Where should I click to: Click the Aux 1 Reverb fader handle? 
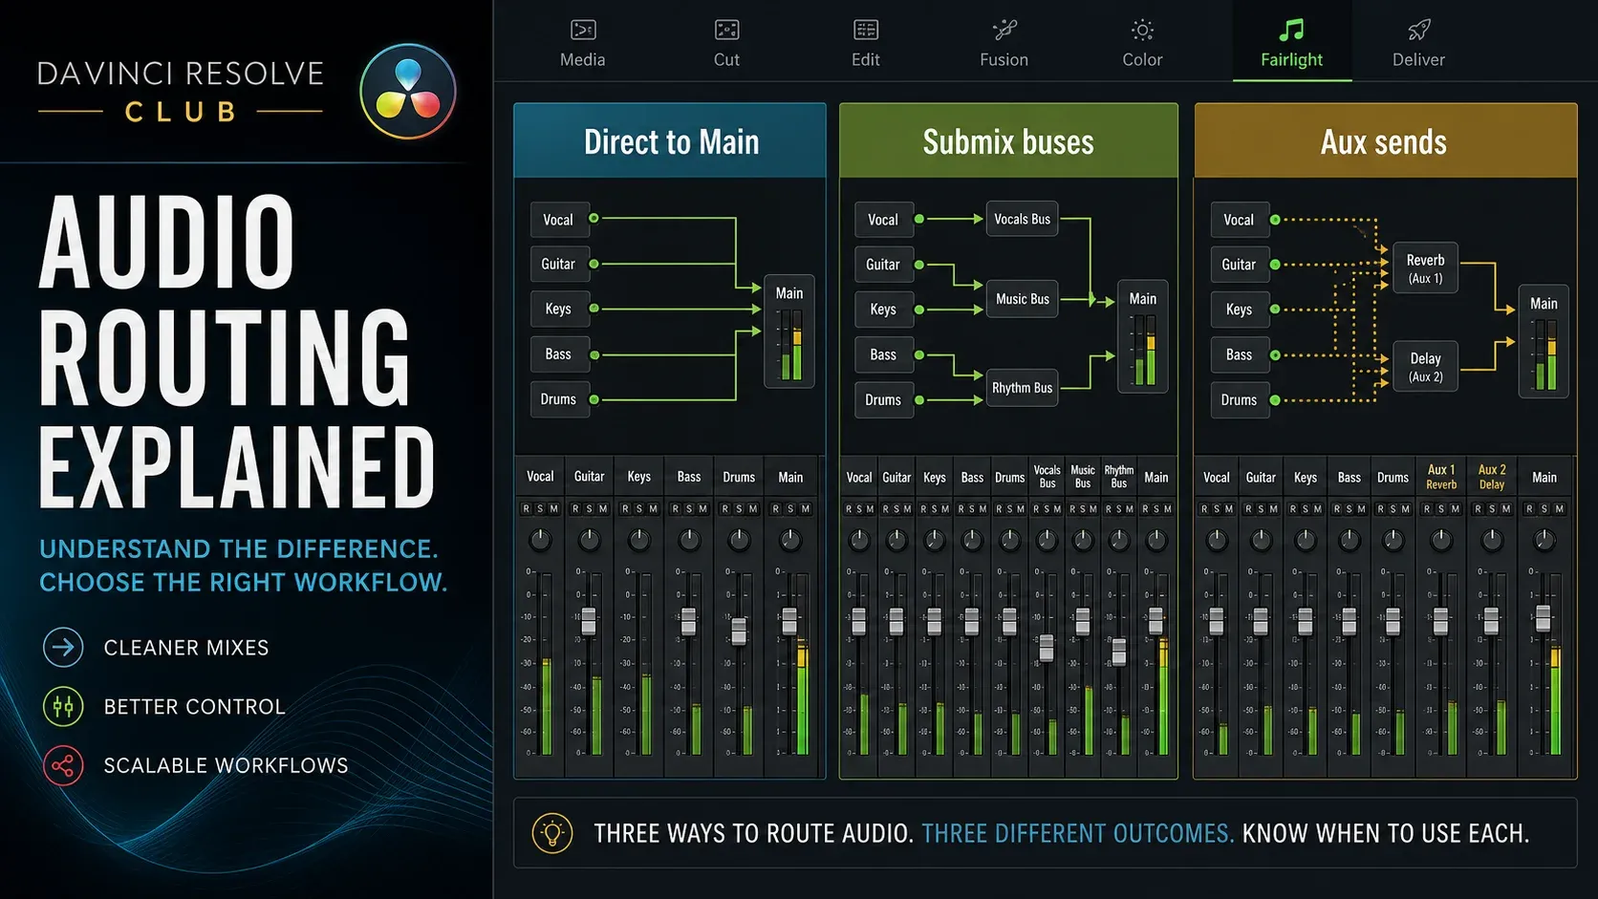(1441, 621)
